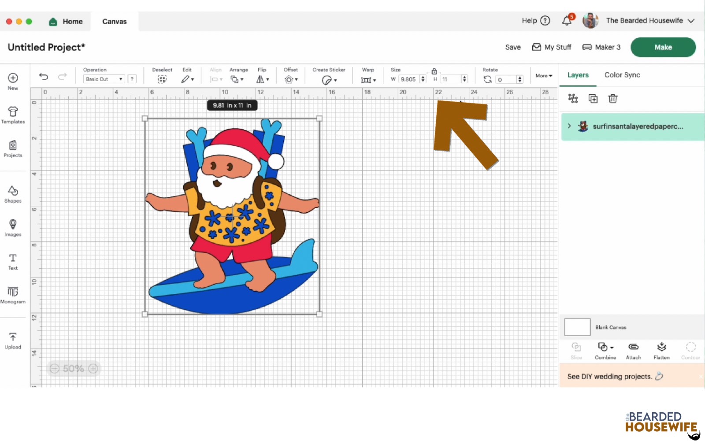Click the Width size field

(408, 79)
